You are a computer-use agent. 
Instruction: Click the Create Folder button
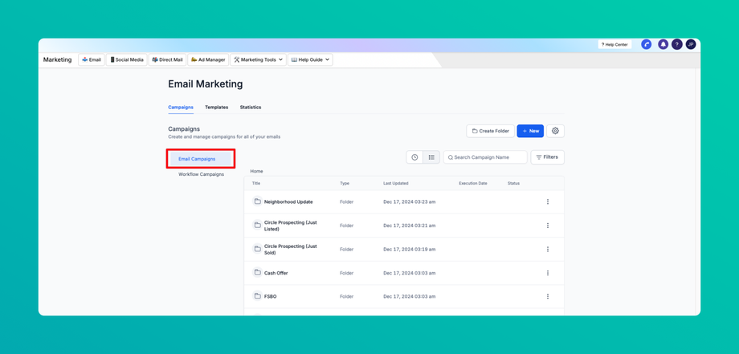point(490,131)
